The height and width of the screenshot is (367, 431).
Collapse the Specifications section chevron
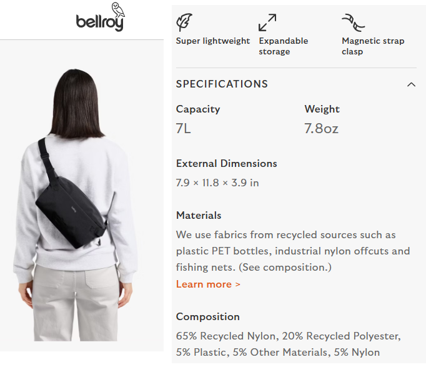tap(411, 84)
